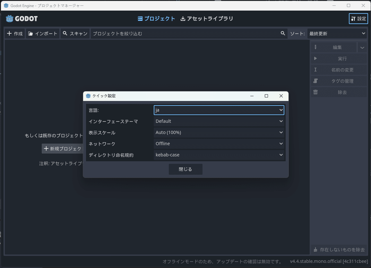
Task: Expand the arrow next to 編集
Action: pyautogui.click(x=362, y=47)
